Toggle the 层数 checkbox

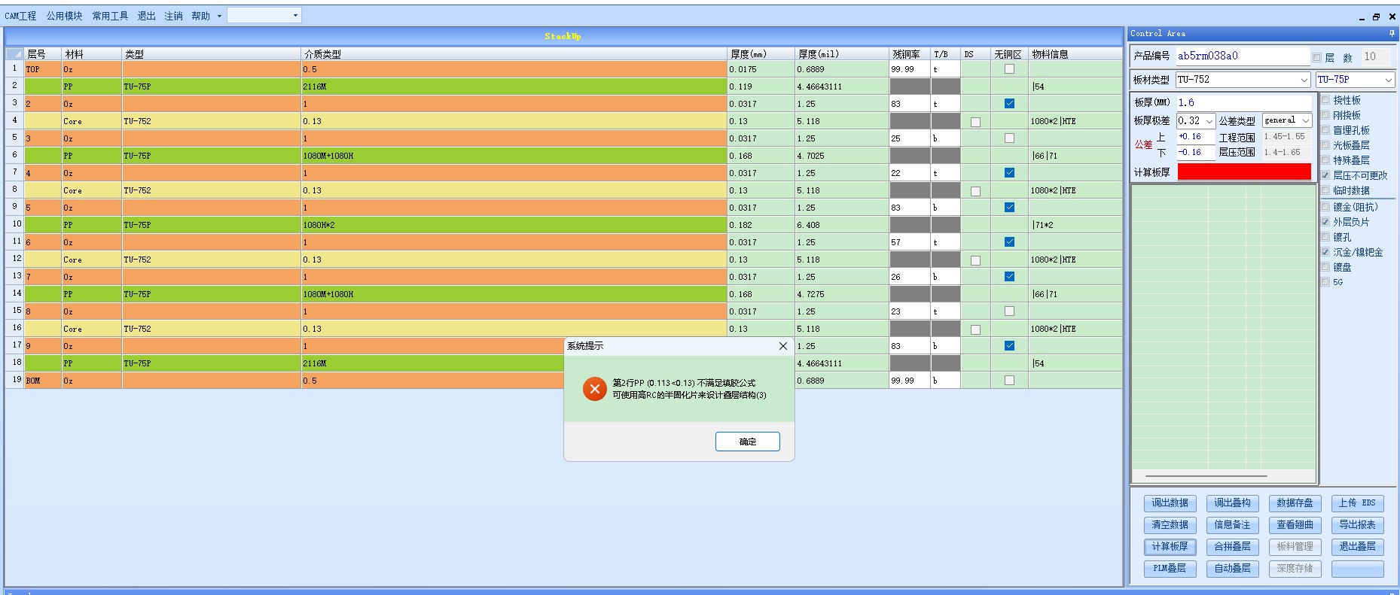pyautogui.click(x=1317, y=57)
